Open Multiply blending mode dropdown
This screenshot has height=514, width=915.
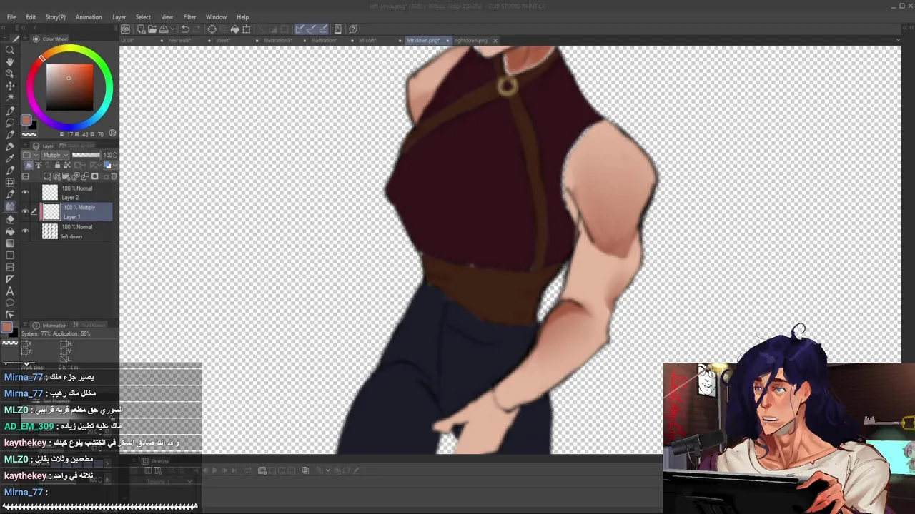click(55, 155)
